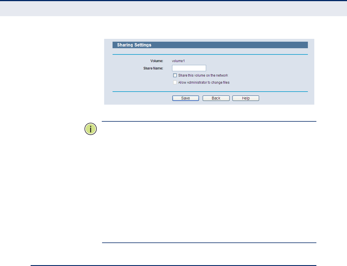Click the green info note icon
Viewport: 347px width, 266px height.
pos(91,129)
